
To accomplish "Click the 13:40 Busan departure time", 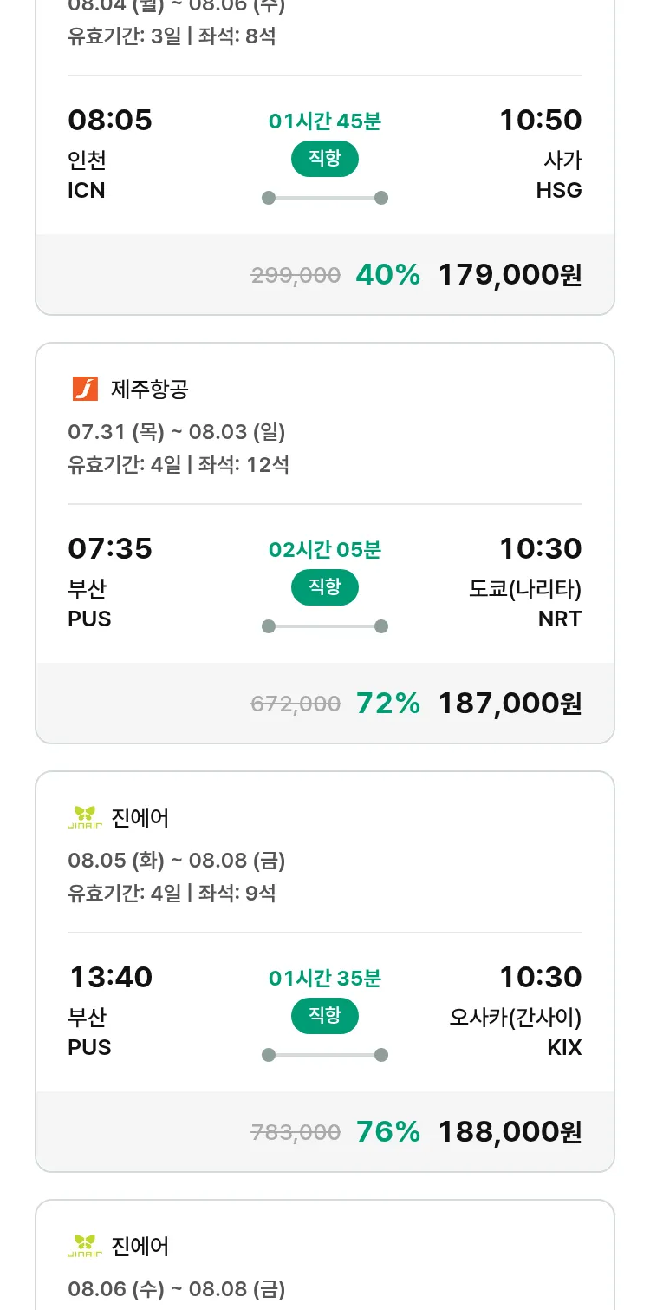I will 110,977.
